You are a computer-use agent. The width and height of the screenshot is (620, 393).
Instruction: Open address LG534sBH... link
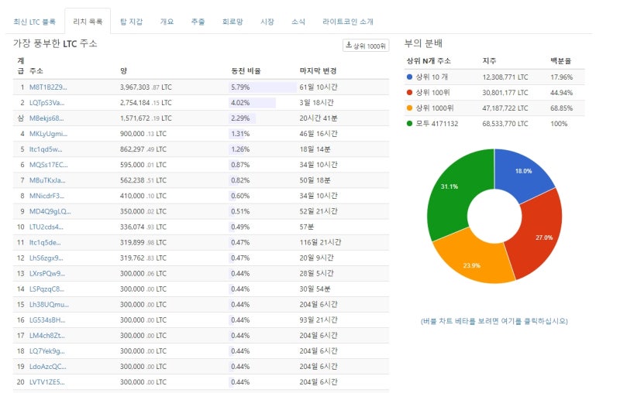click(x=47, y=320)
